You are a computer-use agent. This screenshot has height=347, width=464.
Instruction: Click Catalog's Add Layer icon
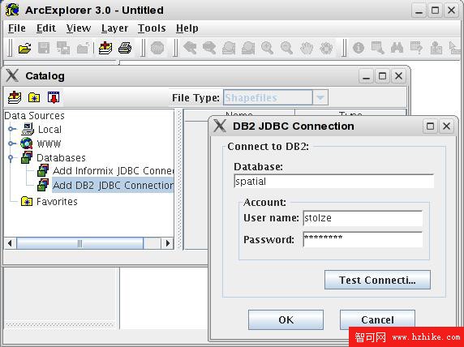click(15, 97)
